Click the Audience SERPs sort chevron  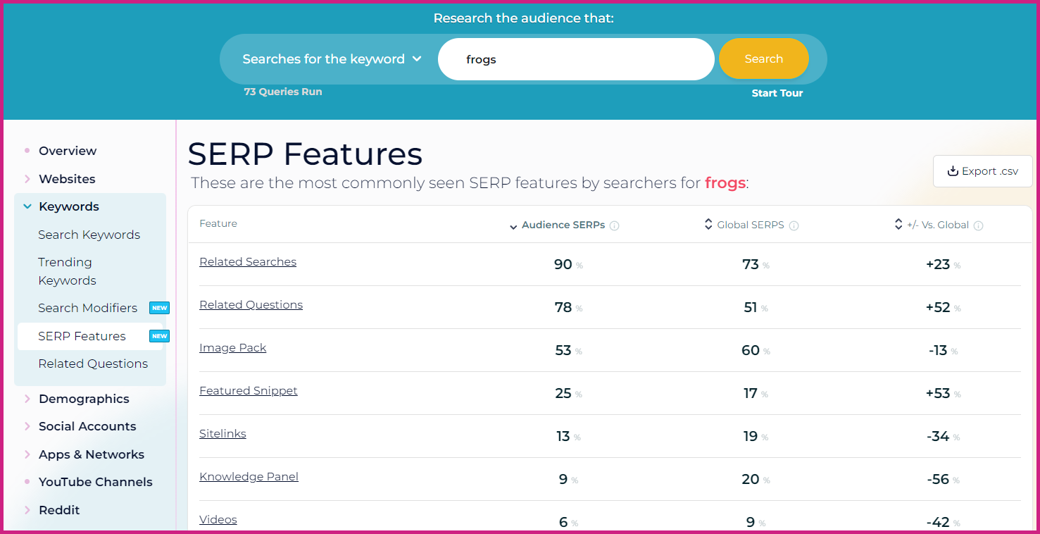[x=513, y=227]
